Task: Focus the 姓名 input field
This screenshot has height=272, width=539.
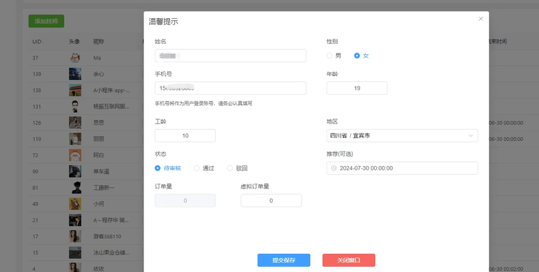Action: pyautogui.click(x=230, y=56)
